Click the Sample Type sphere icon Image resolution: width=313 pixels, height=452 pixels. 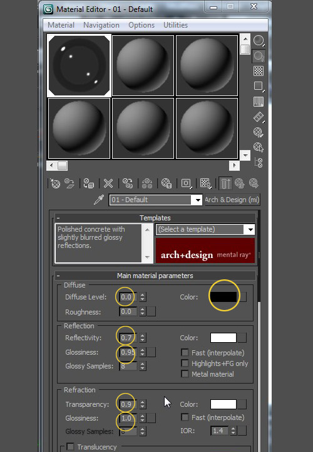259,40
